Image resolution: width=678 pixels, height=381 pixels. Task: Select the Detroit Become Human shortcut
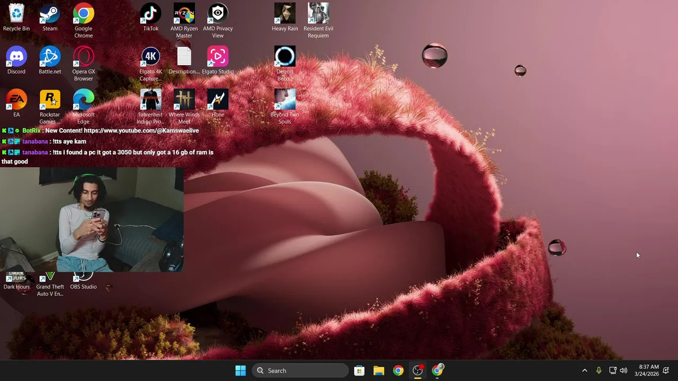[285, 63]
